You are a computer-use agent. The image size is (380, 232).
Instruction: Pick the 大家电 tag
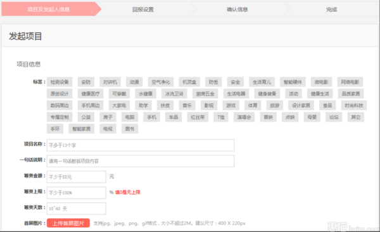click(119, 105)
